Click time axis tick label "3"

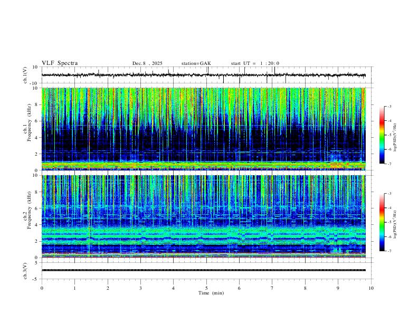click(140, 288)
